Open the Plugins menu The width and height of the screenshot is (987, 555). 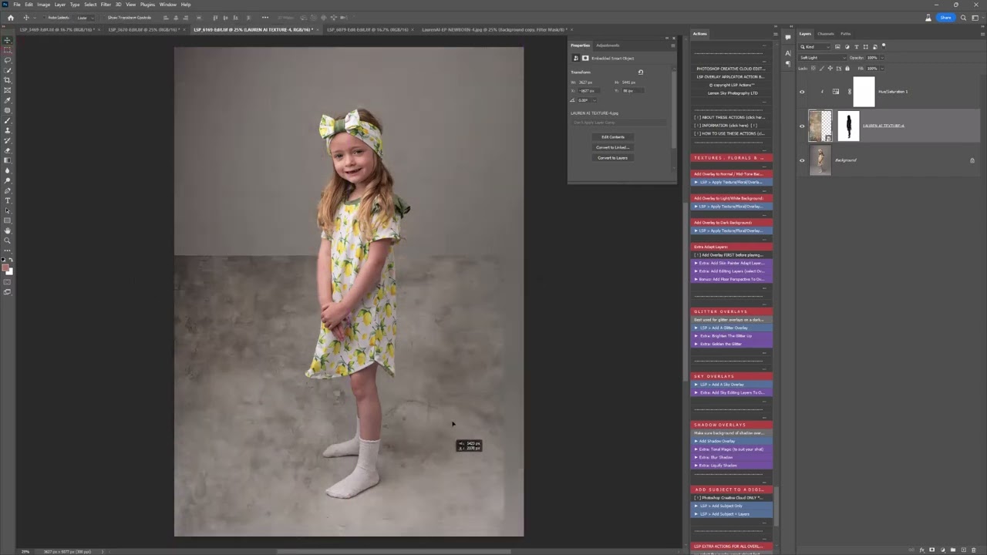click(147, 5)
